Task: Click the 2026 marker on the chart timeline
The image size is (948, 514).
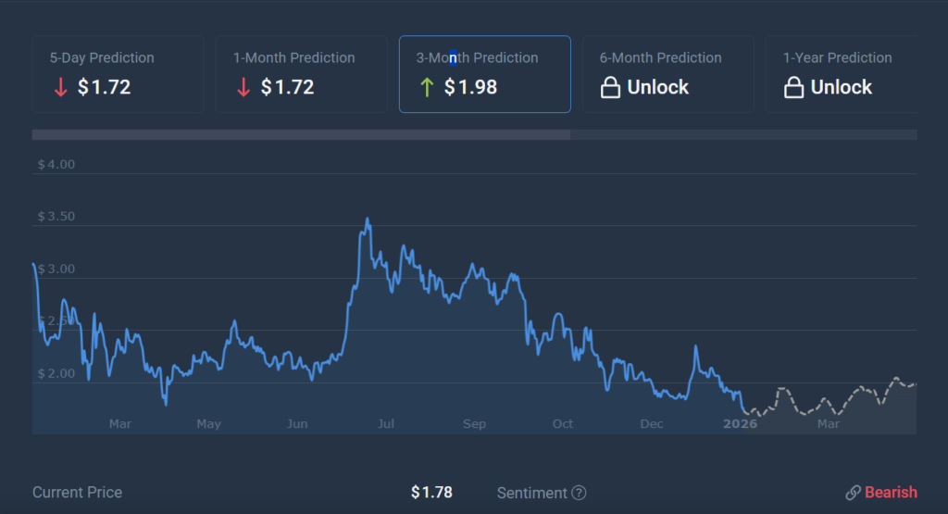Action: (x=740, y=424)
